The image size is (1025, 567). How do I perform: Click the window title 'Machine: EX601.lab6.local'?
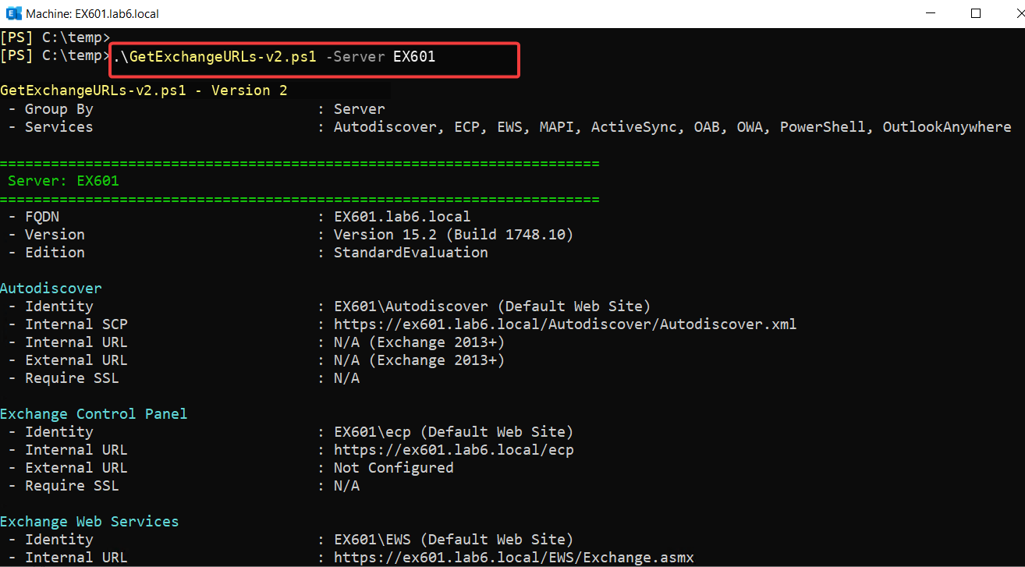[93, 14]
